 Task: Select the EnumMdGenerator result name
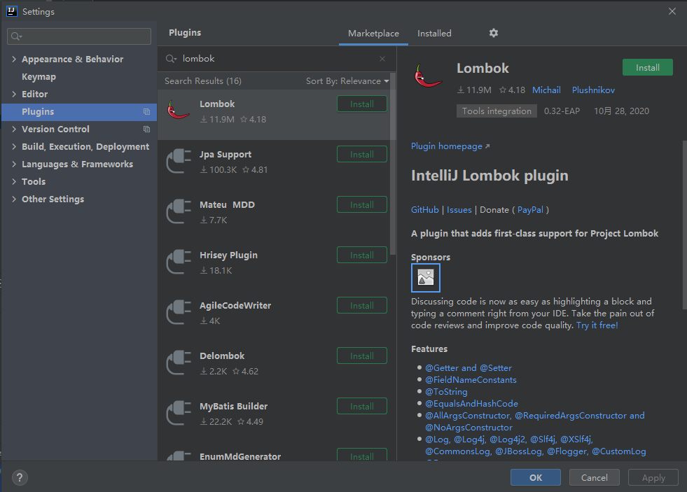tap(240, 456)
